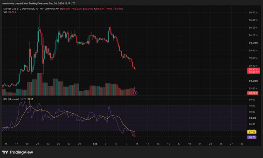Click the 58.80% price axis label

pyautogui.click(x=253, y=89)
